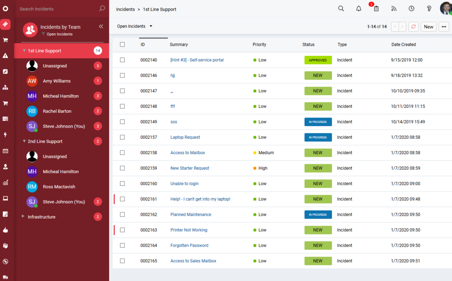
Task: Collapse the sidebar with double chevron icon
Action: [101, 27]
